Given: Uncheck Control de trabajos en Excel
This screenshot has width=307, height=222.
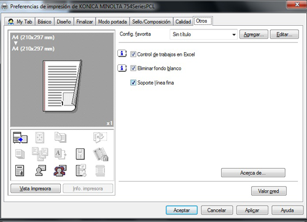Looking at the screenshot, I should [x=133, y=54].
